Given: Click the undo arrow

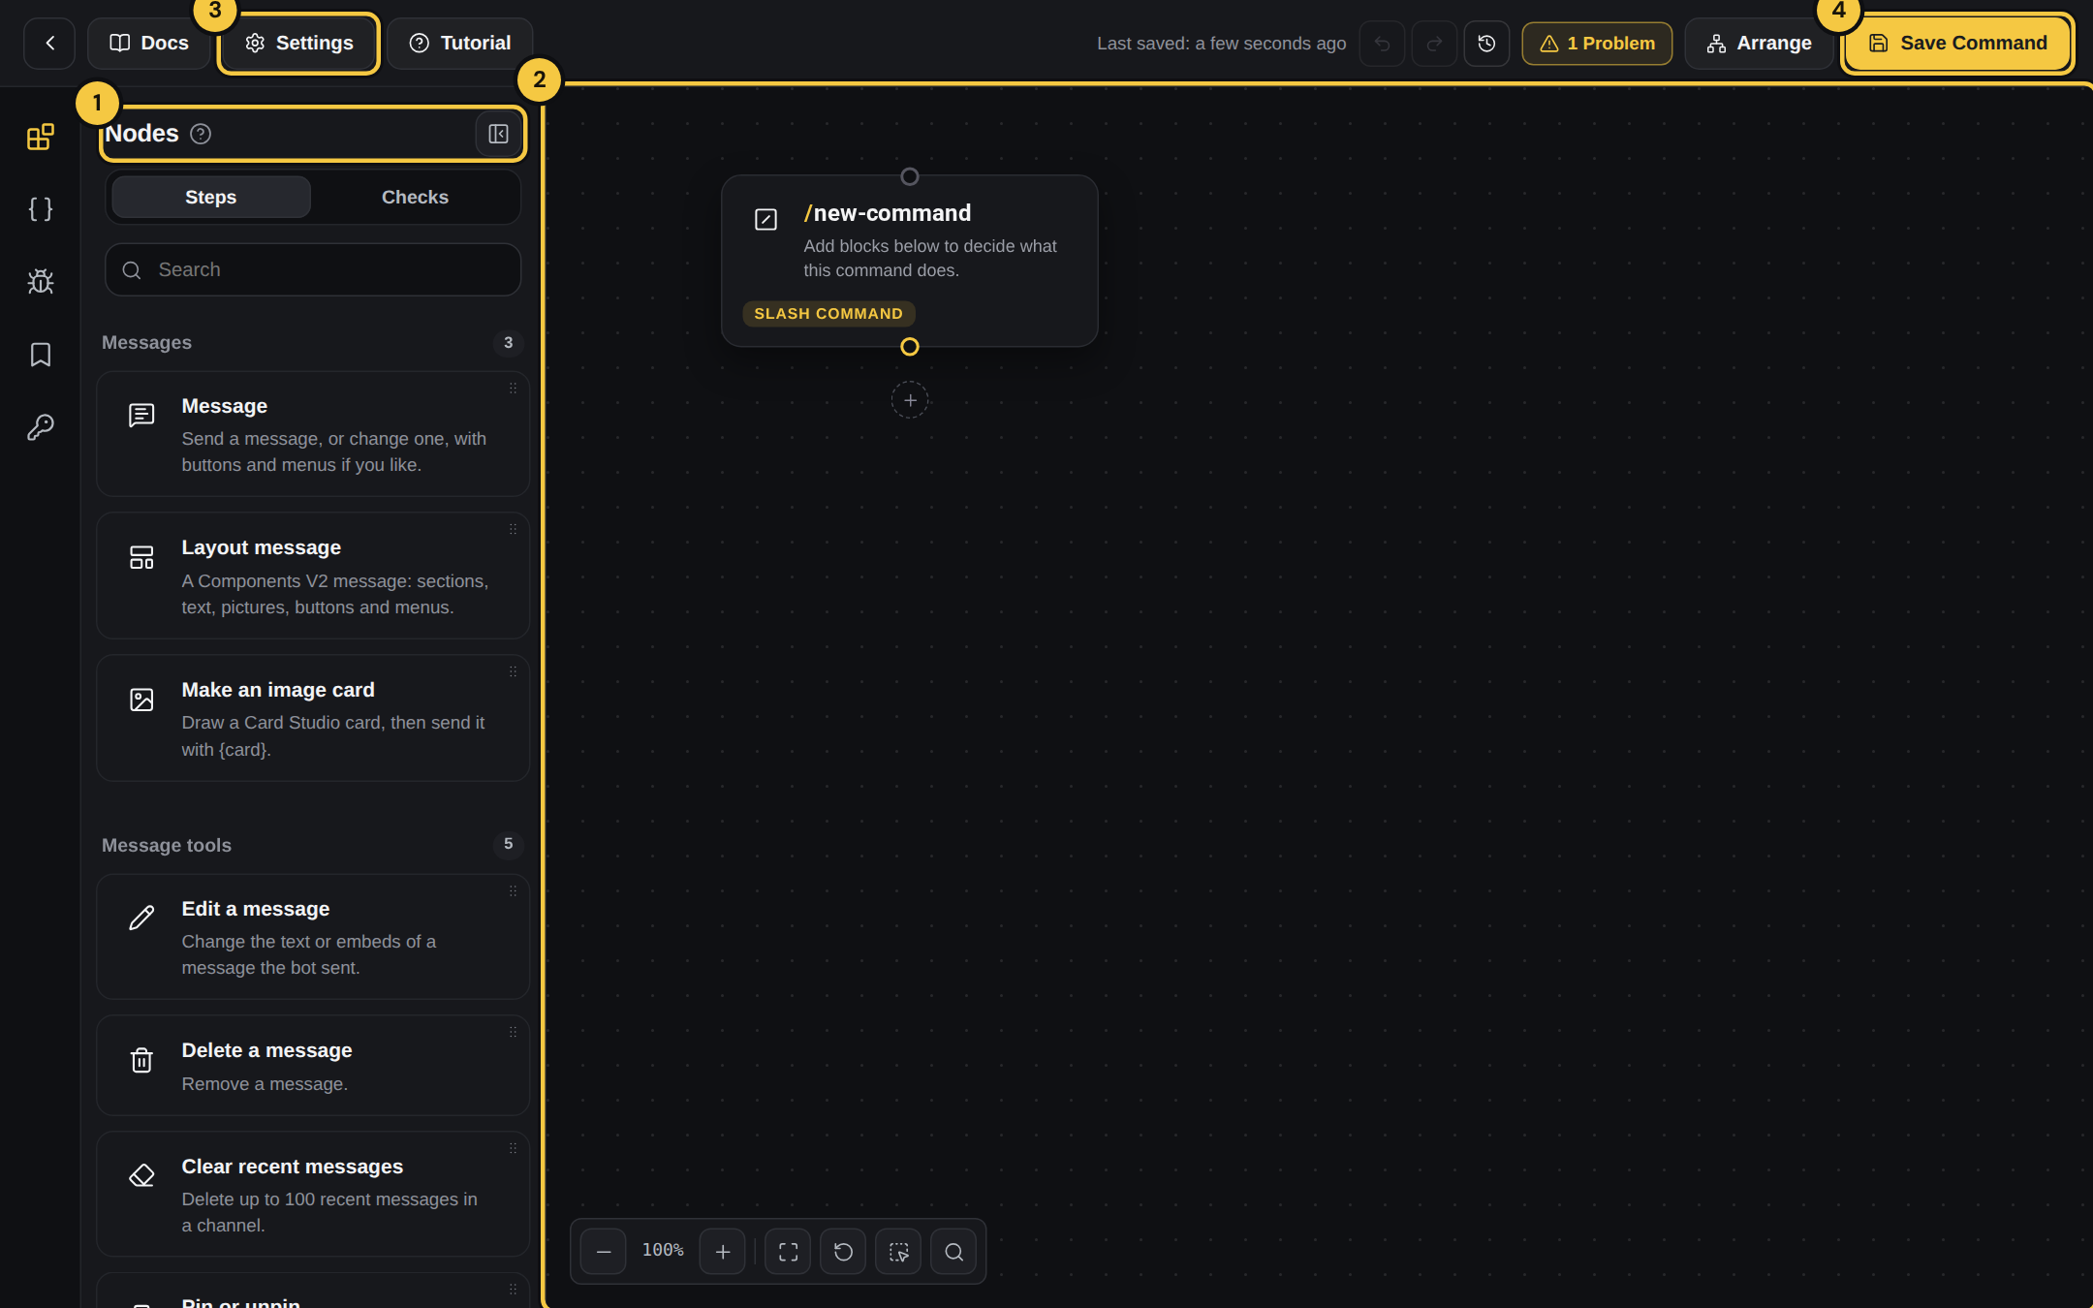Looking at the screenshot, I should tap(1382, 44).
